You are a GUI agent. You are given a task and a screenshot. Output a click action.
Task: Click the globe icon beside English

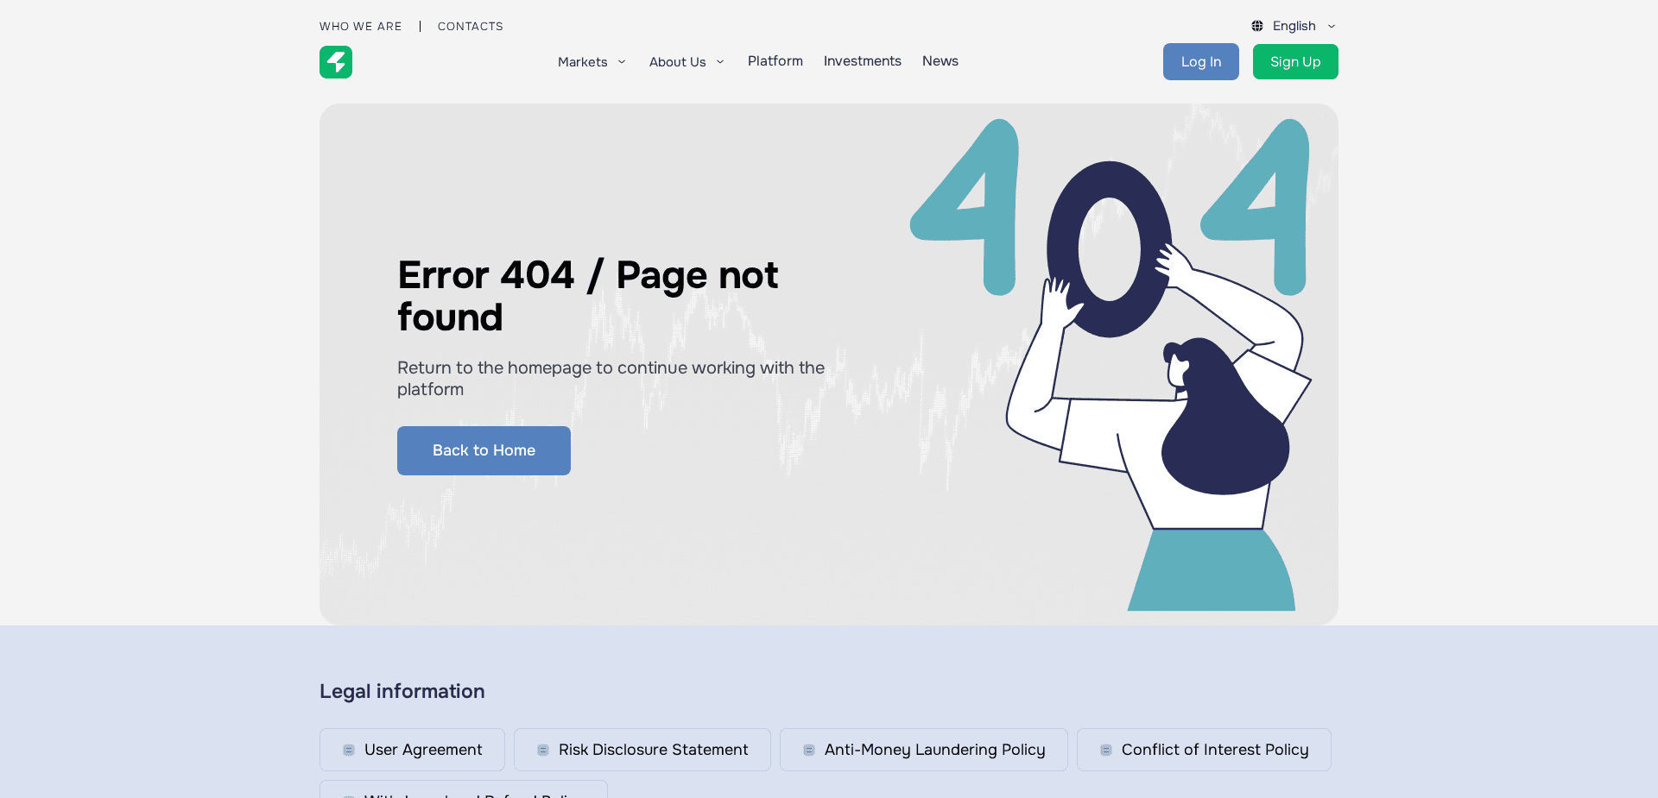(x=1257, y=26)
